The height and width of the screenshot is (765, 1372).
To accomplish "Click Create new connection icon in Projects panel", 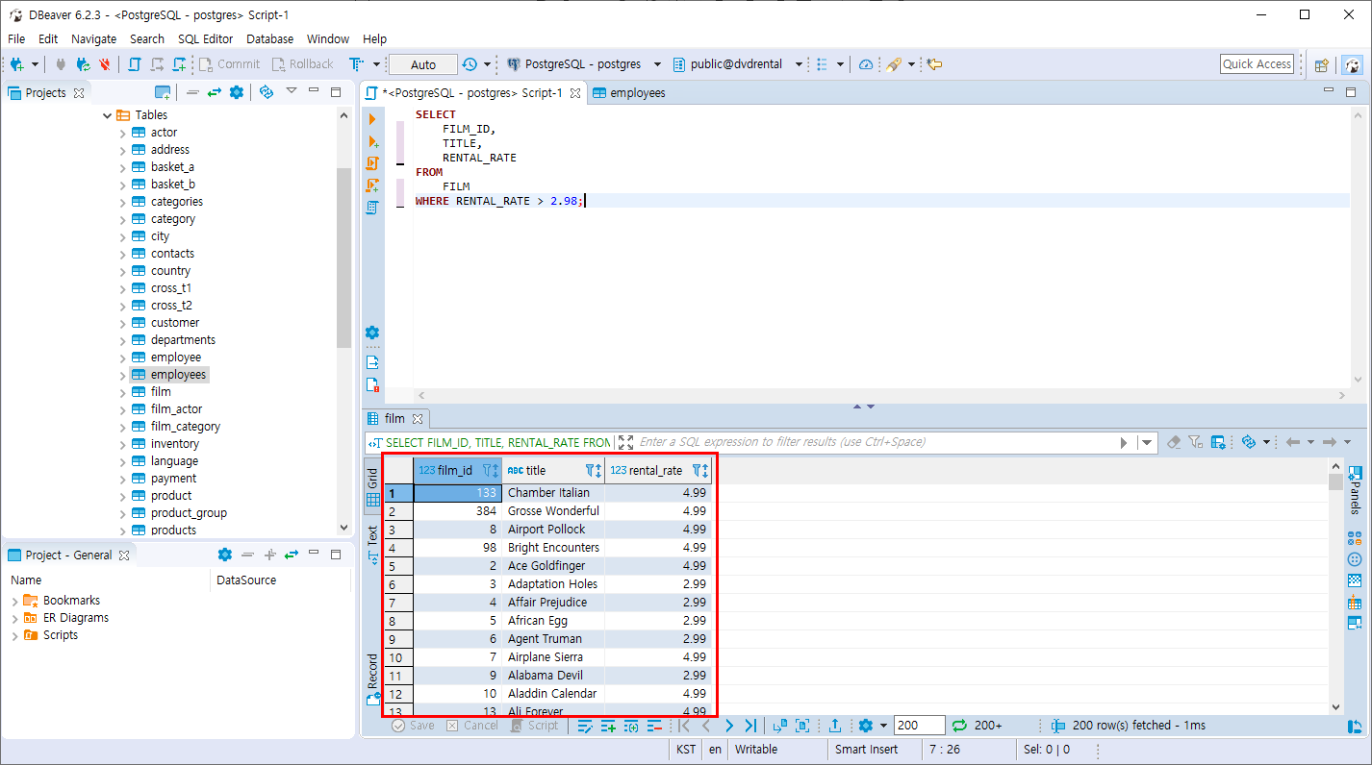I will [x=163, y=92].
